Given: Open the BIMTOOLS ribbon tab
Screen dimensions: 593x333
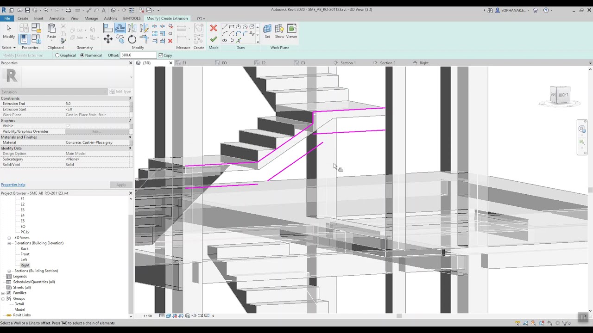Looking at the screenshot, I should pos(132,18).
